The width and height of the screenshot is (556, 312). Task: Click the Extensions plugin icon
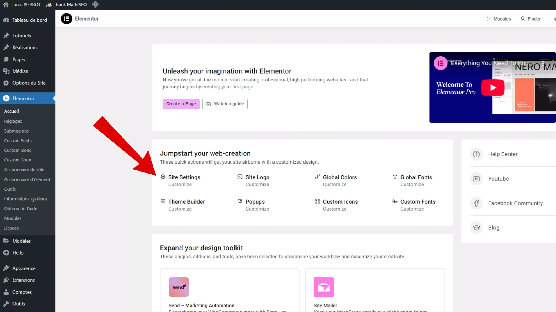click(6, 280)
